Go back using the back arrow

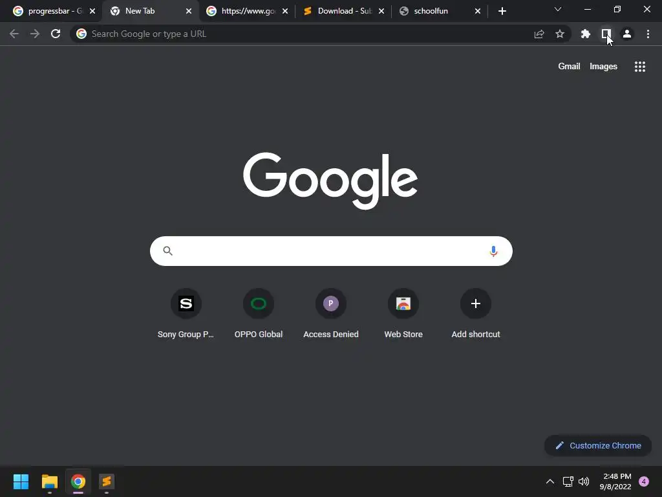14,34
